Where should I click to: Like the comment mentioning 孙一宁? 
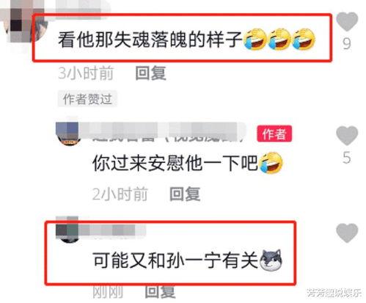347,233
